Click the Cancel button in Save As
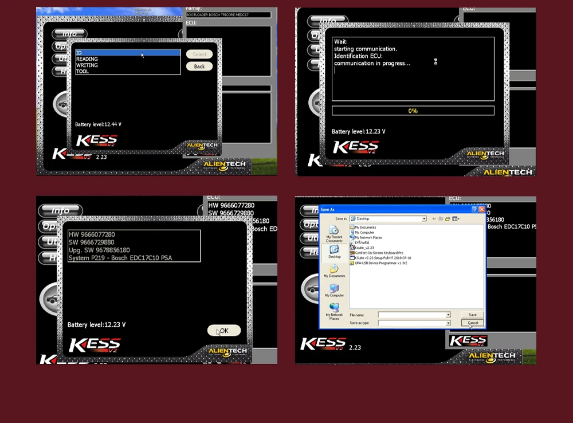Image resolution: width=573 pixels, height=423 pixels. click(x=473, y=323)
